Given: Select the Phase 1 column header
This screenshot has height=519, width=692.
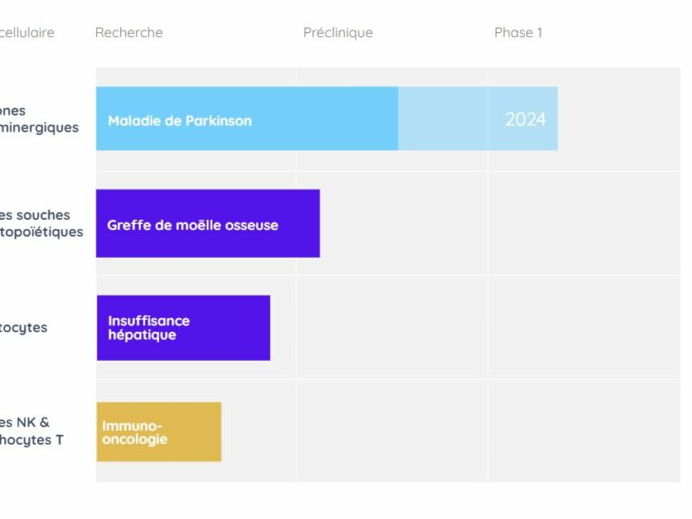Looking at the screenshot, I should point(518,33).
